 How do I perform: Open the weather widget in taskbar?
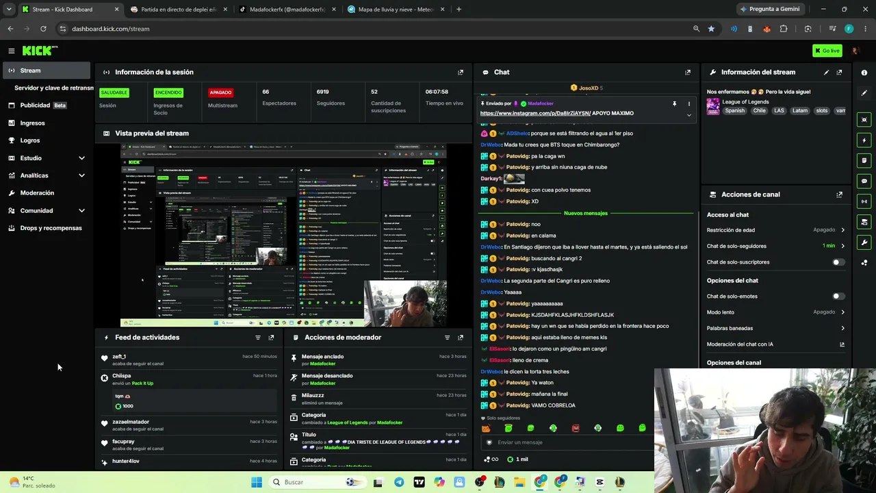(32, 482)
